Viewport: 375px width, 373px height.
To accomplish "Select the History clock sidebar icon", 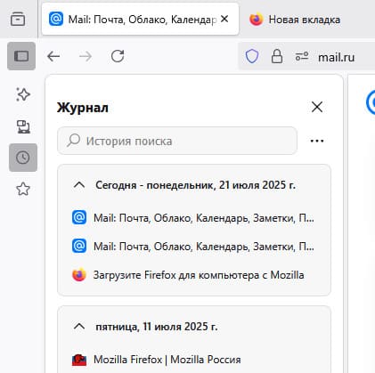I will (23, 158).
